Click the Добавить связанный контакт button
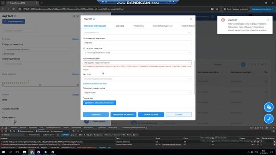The height and width of the screenshot is (155, 276). pos(99,103)
